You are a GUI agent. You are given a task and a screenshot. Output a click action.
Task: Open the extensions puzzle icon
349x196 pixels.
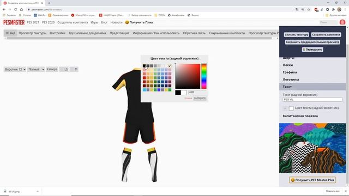(x=333, y=10)
